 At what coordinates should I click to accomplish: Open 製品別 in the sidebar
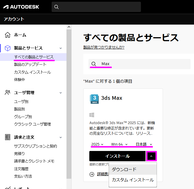[x=19, y=109]
